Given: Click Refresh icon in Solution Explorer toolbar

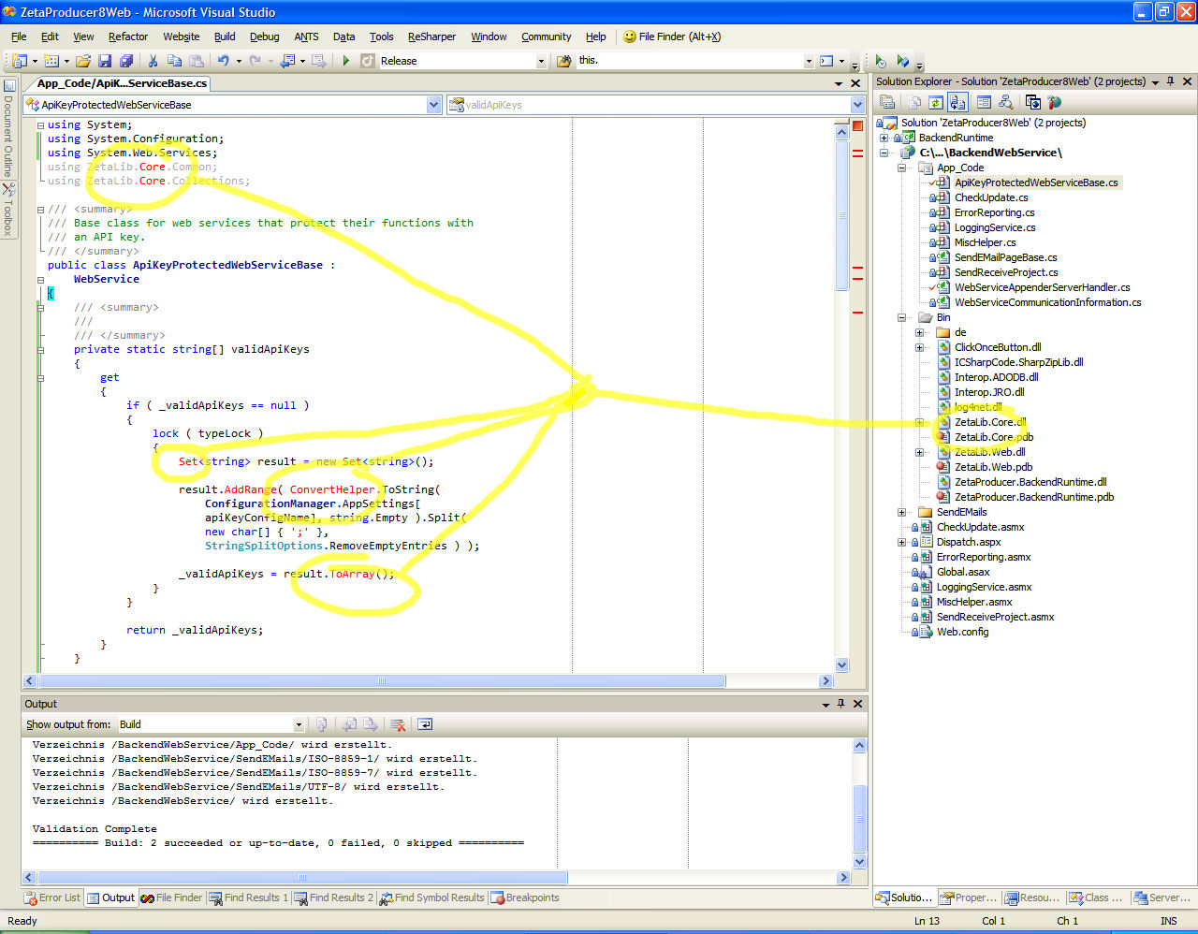Looking at the screenshot, I should pos(935,102).
